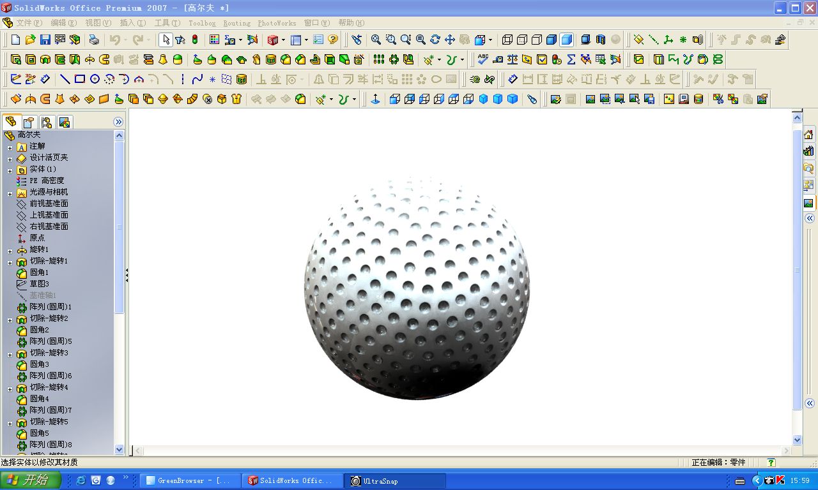Click the Windows 开始 Start button
Screen dimensions: 818x490
coord(31,480)
